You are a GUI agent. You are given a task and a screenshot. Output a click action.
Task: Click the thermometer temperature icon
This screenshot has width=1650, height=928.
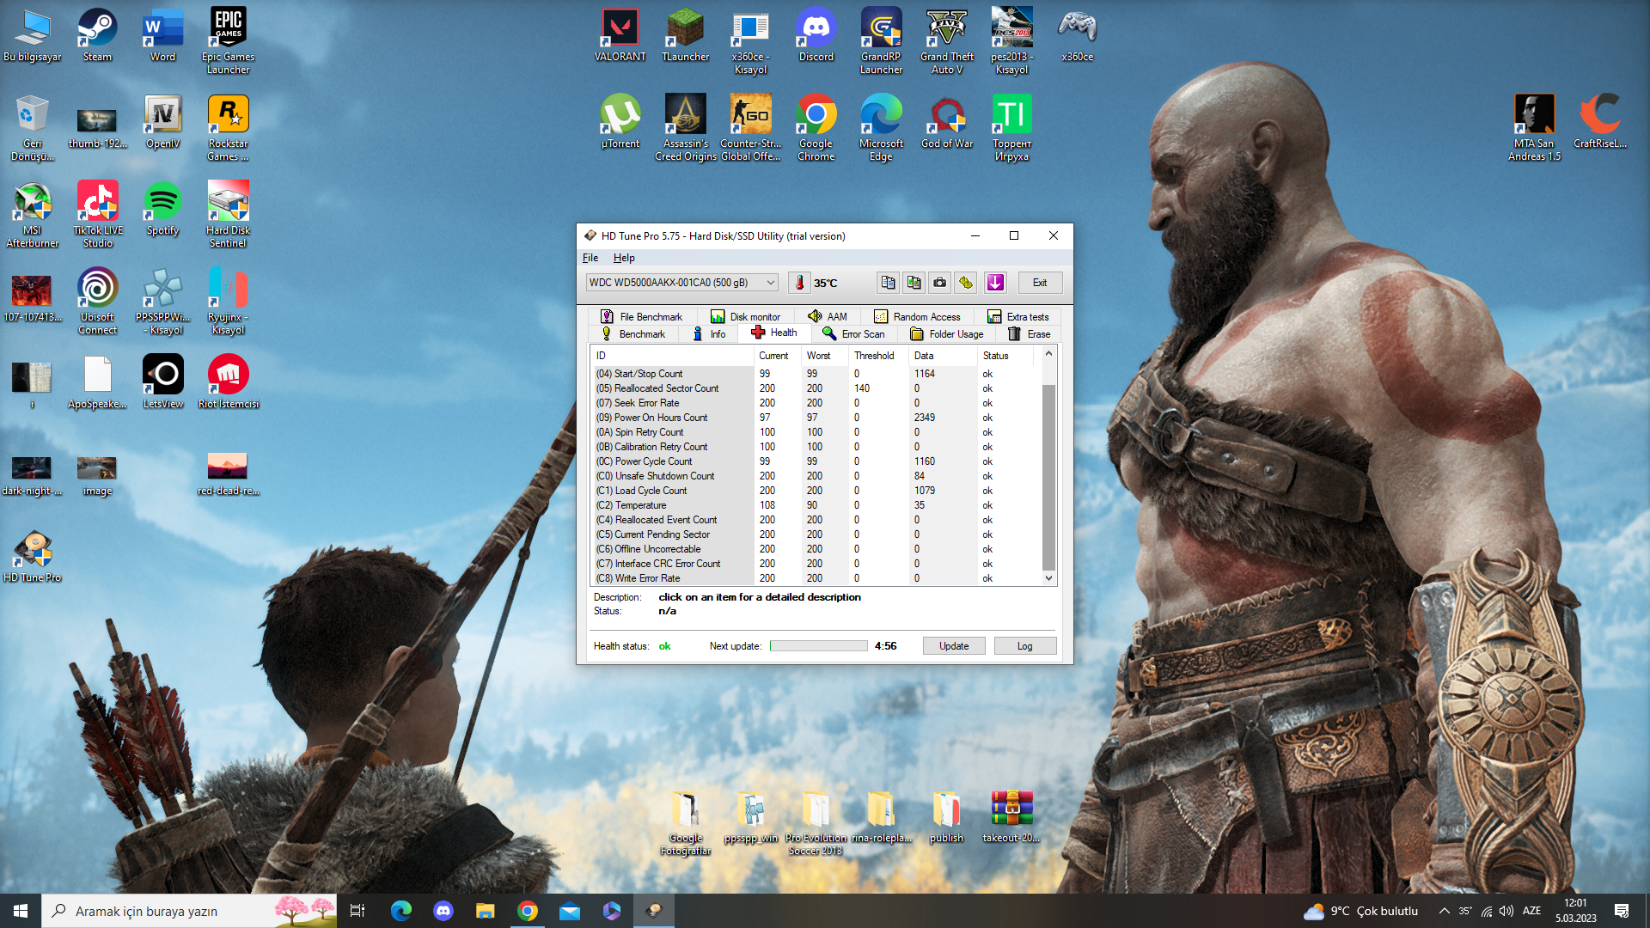coord(799,283)
